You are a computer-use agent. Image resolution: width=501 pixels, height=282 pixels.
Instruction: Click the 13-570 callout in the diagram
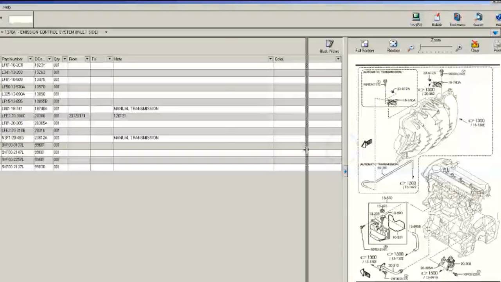387,198
